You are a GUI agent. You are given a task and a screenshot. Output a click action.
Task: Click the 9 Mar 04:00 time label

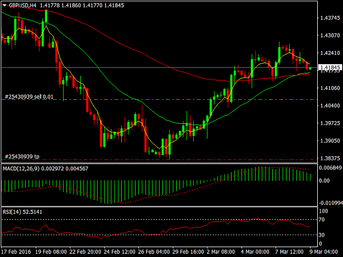tap(324, 252)
